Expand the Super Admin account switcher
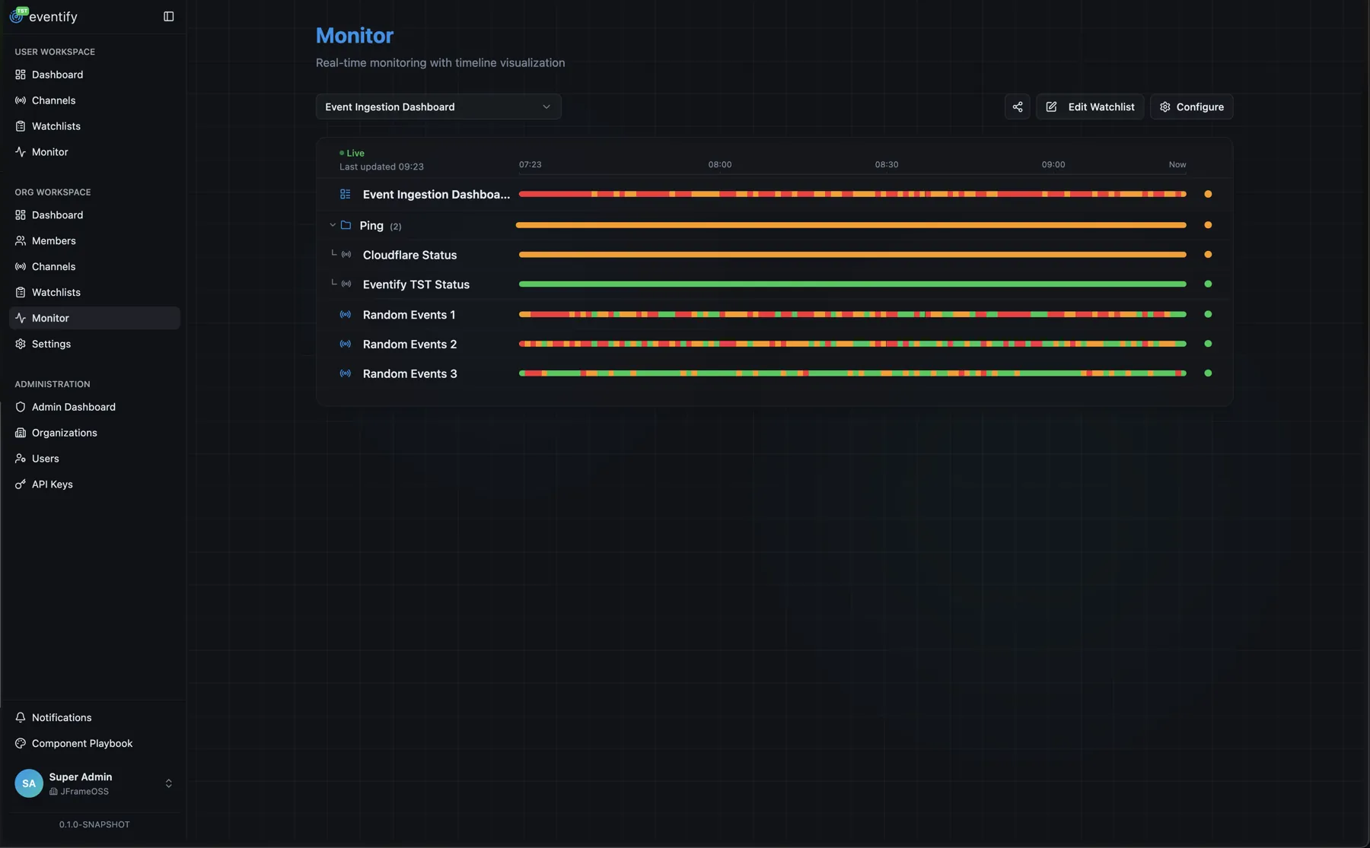Screen dimensions: 1370x848 click(169, 783)
